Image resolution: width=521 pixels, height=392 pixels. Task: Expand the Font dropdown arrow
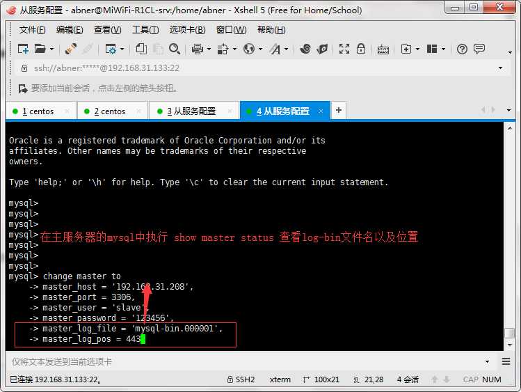click(287, 49)
